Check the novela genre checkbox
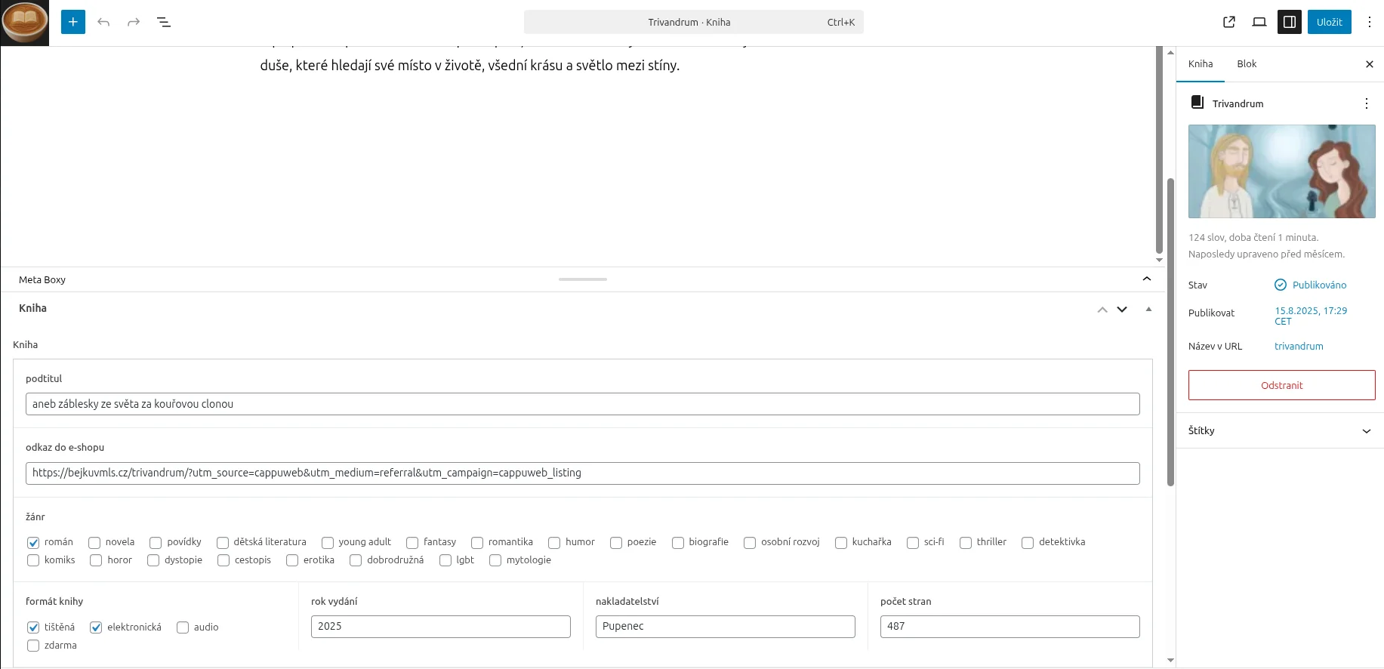Screen dimensions: 1384x669 (94, 542)
